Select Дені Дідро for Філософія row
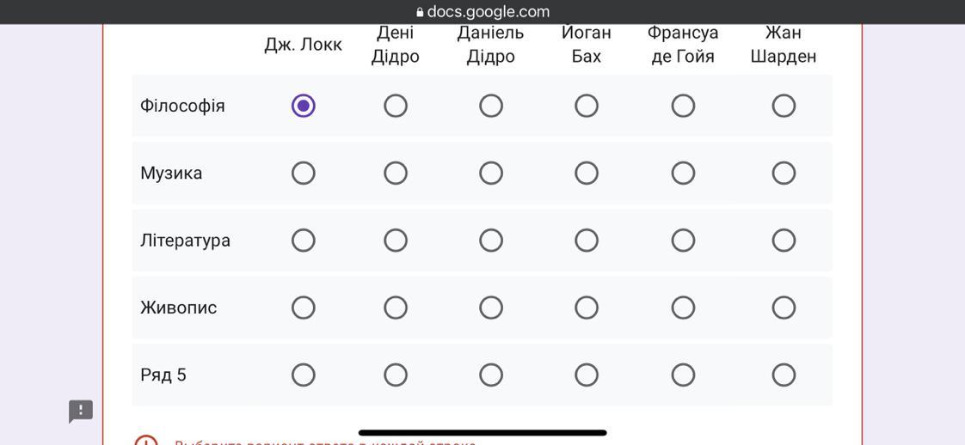The image size is (965, 445). pyautogui.click(x=396, y=106)
